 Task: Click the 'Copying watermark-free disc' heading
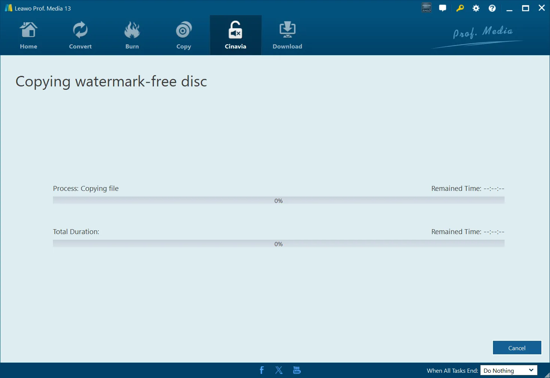point(111,82)
